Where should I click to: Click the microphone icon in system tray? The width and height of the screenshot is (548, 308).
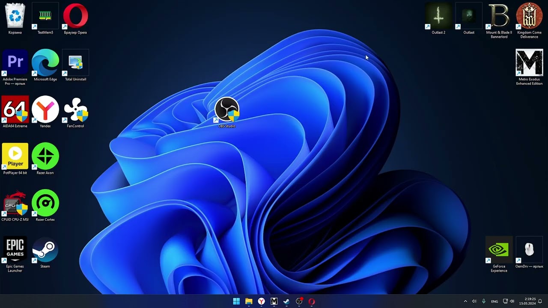click(x=484, y=302)
